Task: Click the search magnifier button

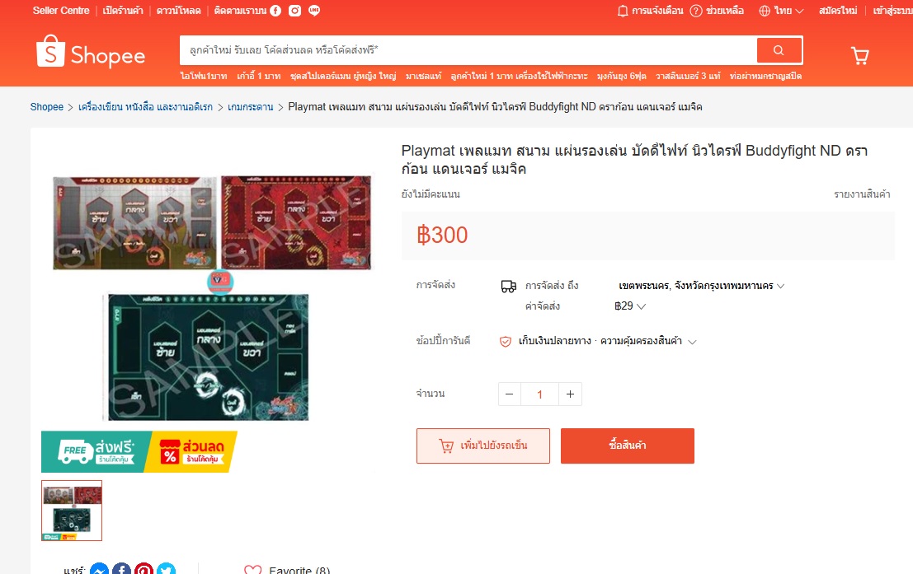Action: [x=779, y=50]
